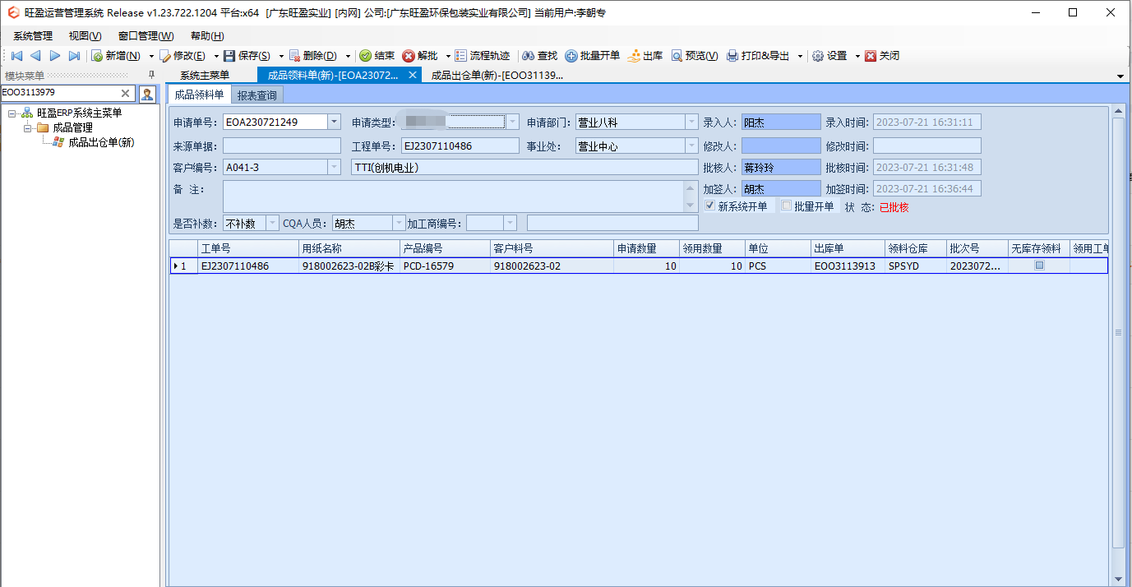Jump to the last record

pyautogui.click(x=74, y=56)
